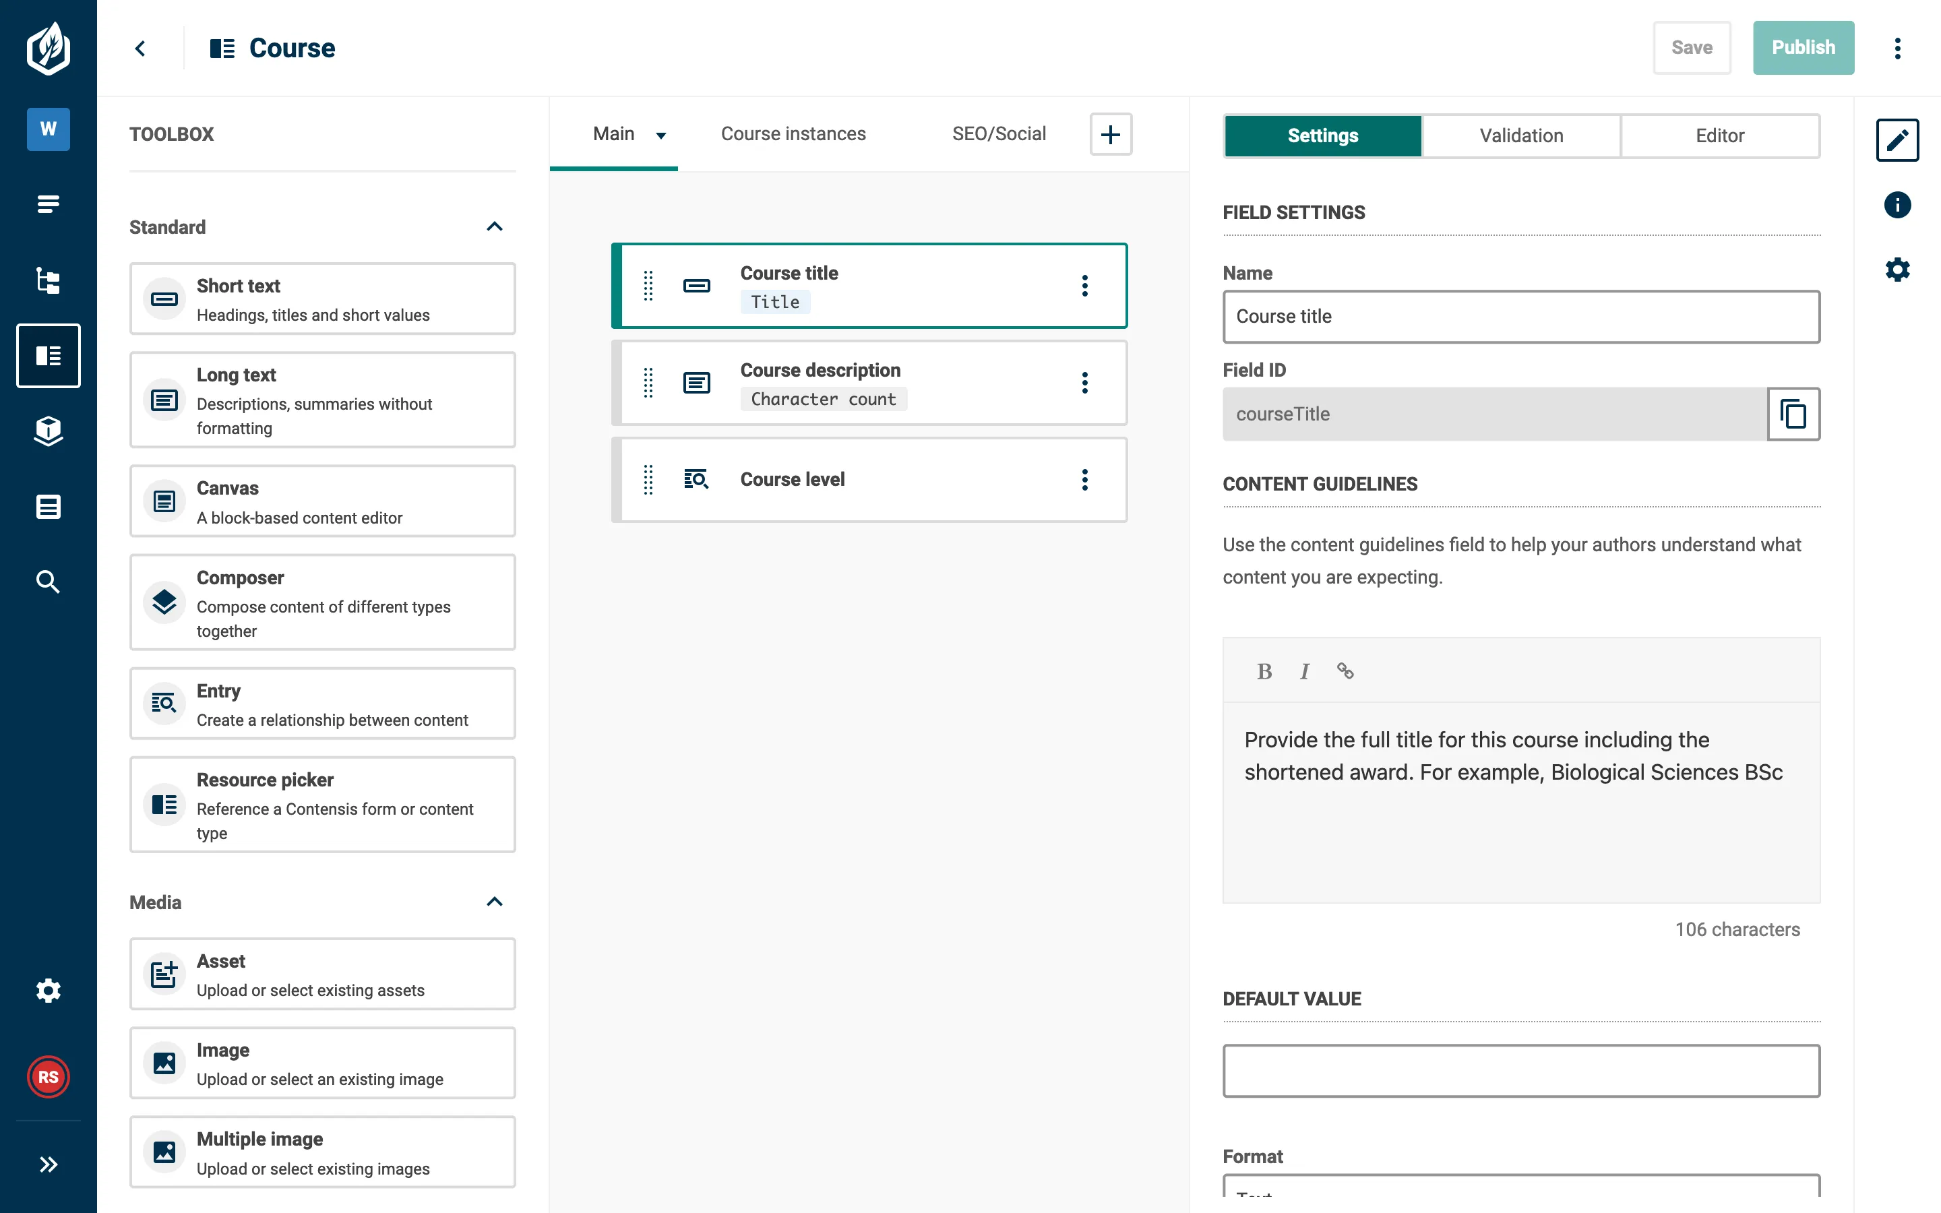Open the Format dropdown

pyautogui.click(x=1522, y=1186)
